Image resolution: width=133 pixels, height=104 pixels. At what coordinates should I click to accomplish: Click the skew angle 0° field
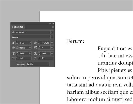[47, 58]
